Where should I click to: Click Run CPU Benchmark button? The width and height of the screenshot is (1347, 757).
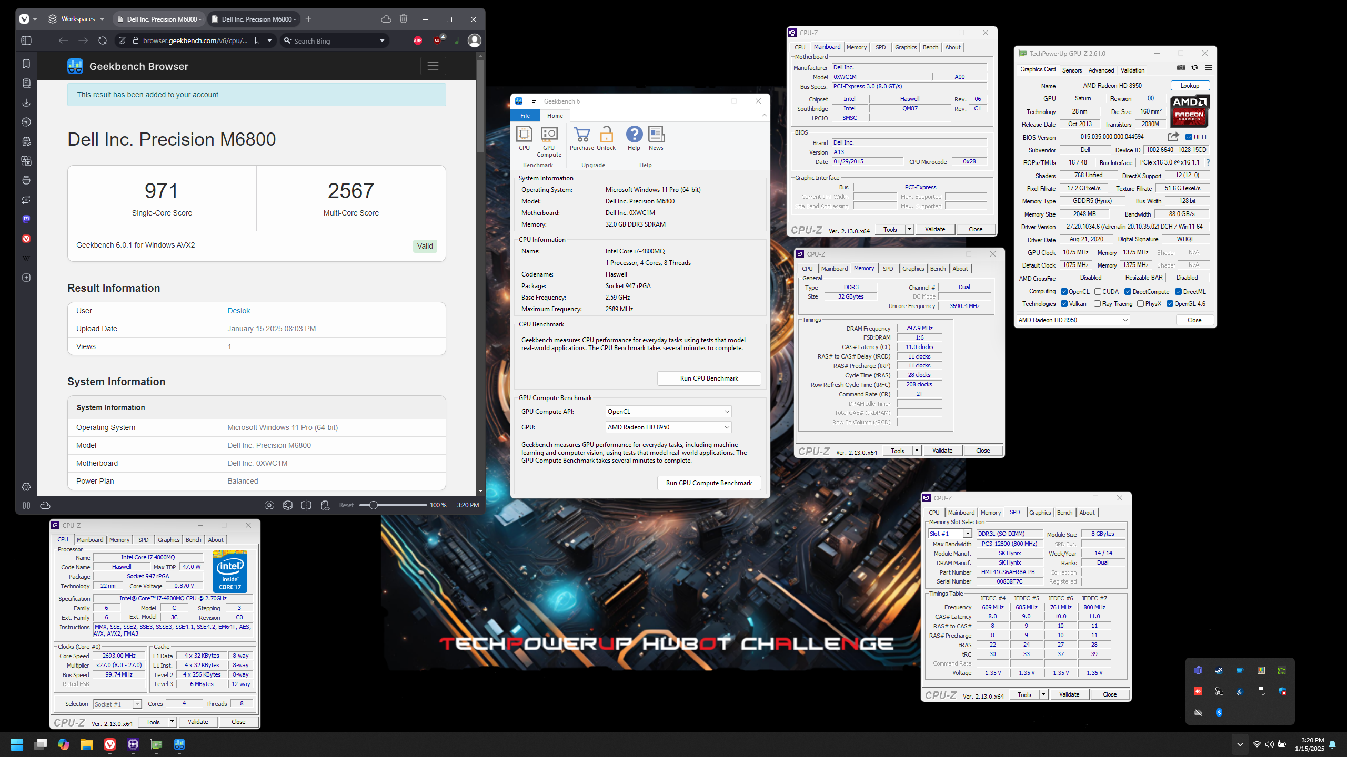(x=709, y=378)
